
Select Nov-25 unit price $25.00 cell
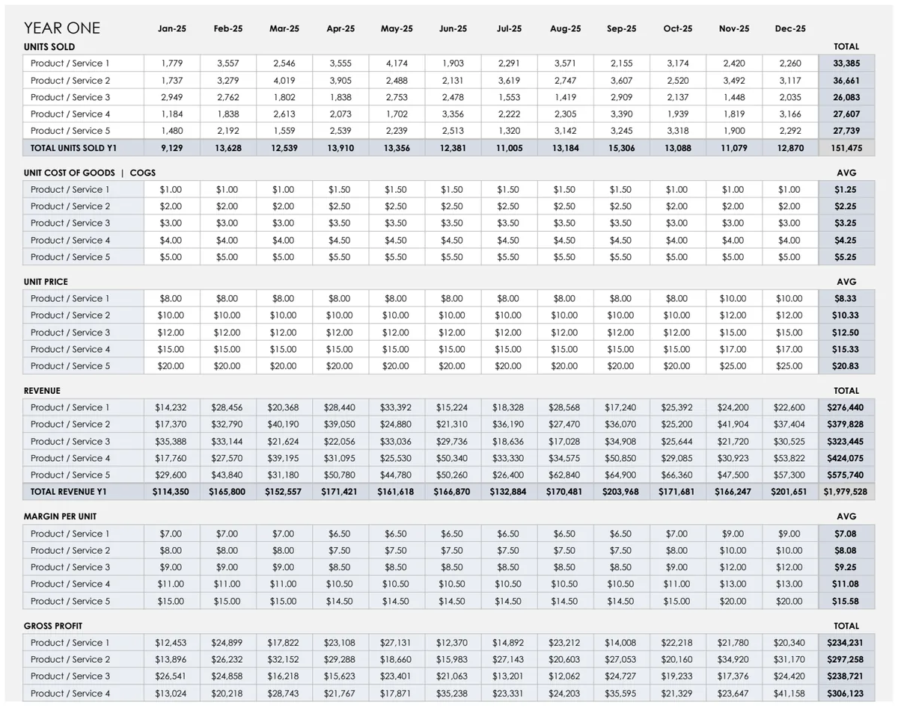733,366
